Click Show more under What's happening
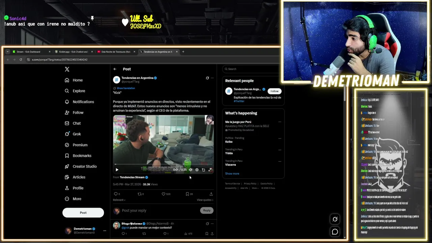 [232, 173]
